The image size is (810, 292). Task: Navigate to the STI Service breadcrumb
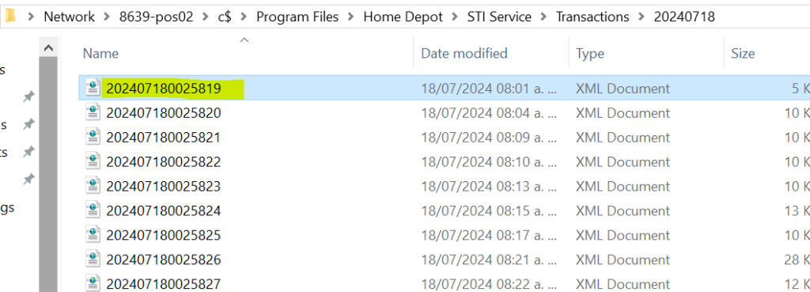tap(499, 17)
